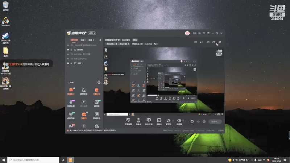Click the start streaming pill button

click(x=215, y=121)
